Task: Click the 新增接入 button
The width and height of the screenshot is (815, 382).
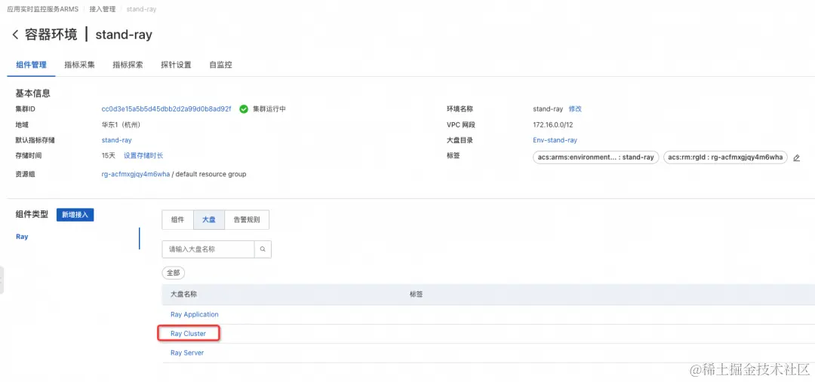Action: coord(75,214)
